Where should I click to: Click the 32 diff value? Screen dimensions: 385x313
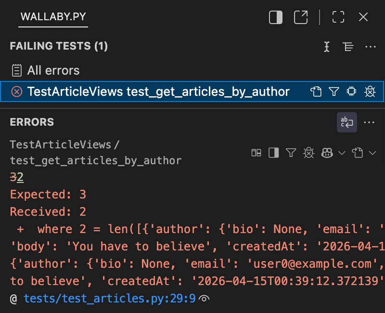point(17,177)
